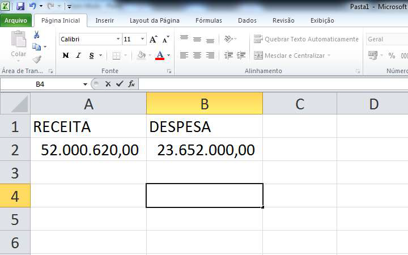Expand the borders dropdown arrow

click(x=125, y=56)
